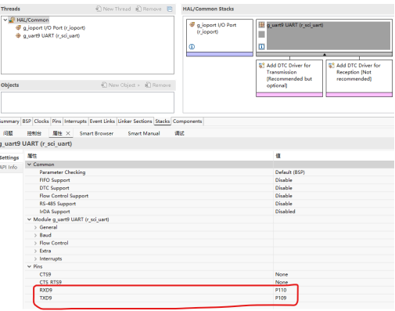Open the Event Links tab
The height and width of the screenshot is (311, 395).
point(102,121)
